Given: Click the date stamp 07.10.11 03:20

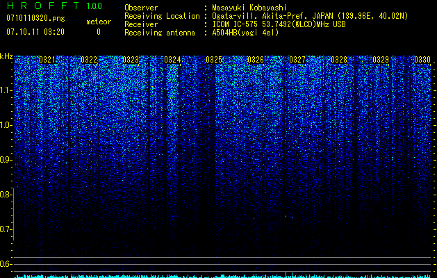Looking at the screenshot, I should point(35,32).
